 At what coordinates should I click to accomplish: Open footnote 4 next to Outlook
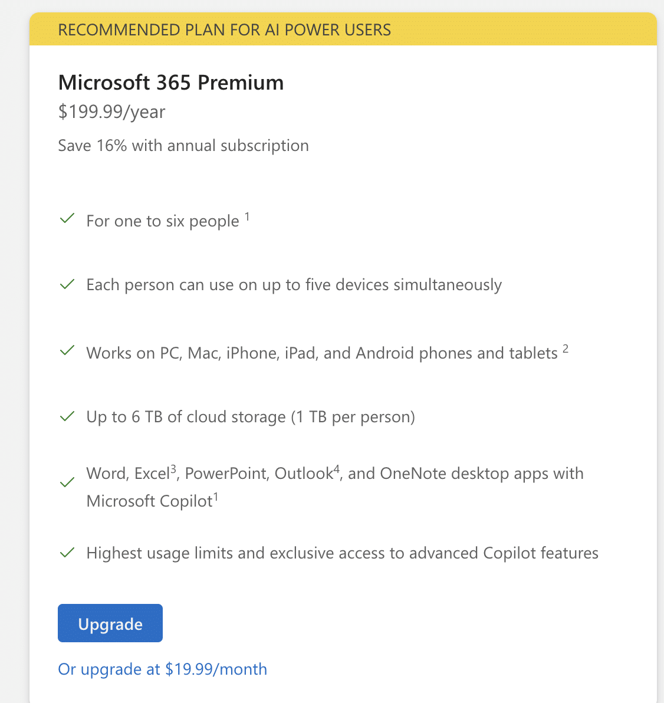pyautogui.click(x=337, y=470)
